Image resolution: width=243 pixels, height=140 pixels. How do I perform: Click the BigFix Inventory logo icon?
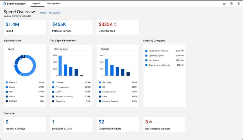(x=4, y=4)
